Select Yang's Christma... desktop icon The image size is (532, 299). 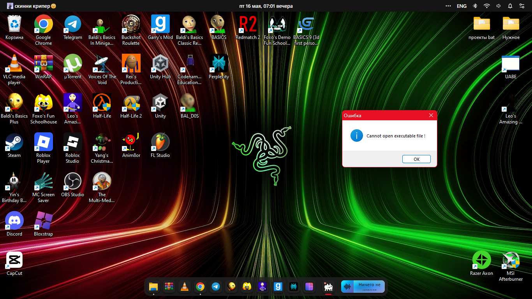(102, 148)
